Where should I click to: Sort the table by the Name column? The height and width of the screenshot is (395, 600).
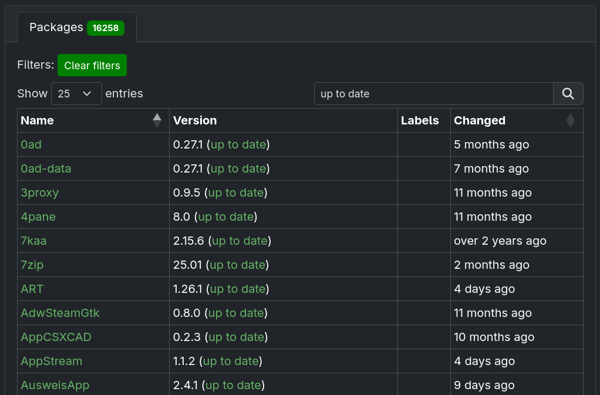(157, 120)
